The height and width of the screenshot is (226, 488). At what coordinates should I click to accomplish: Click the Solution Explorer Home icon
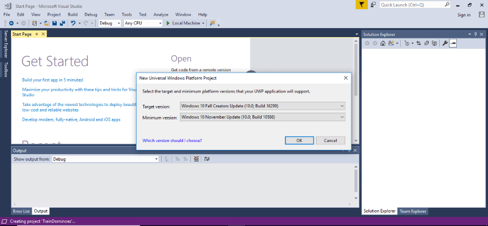383,43
